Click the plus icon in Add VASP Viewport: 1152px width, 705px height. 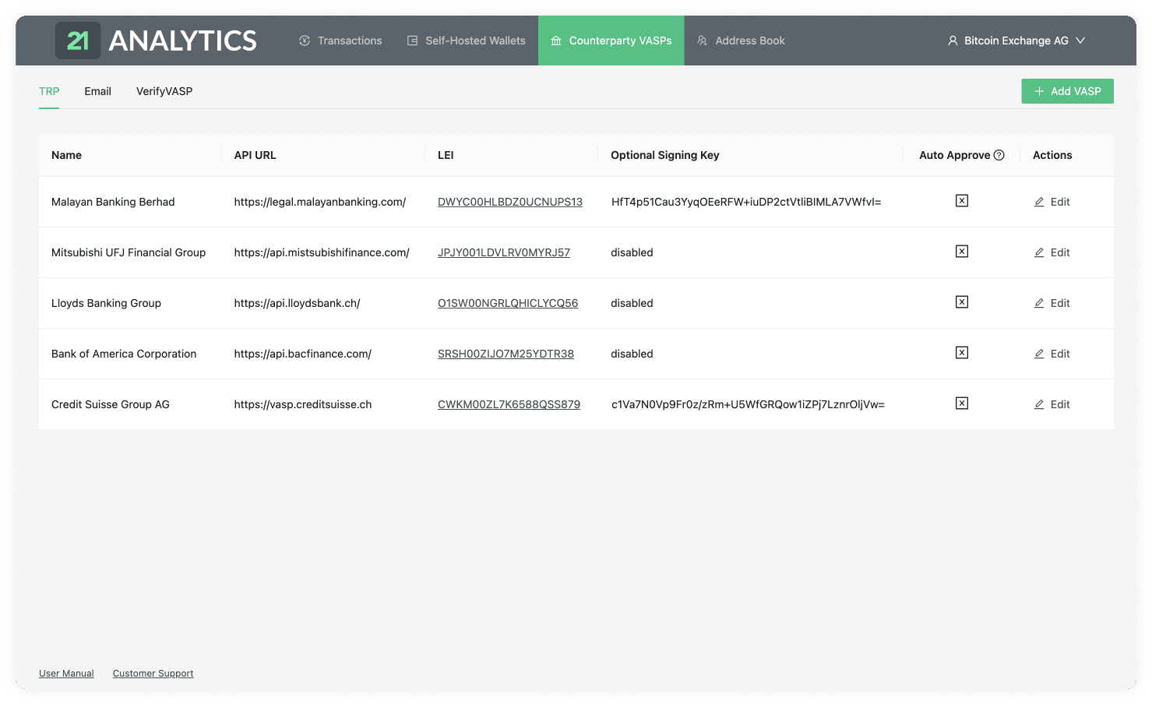(1039, 91)
